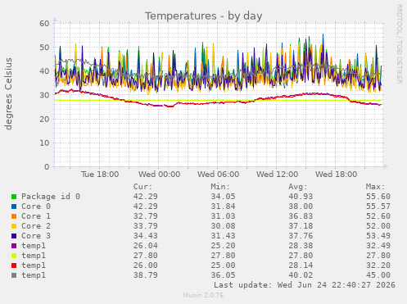Click the 'degrees Celsius' axis label

[x=8, y=93]
